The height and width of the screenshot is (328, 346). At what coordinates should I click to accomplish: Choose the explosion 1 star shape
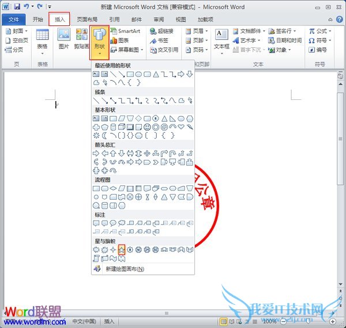[96, 250]
